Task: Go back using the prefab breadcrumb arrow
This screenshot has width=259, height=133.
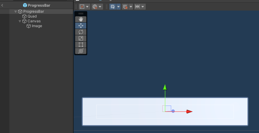Action: 2,5
